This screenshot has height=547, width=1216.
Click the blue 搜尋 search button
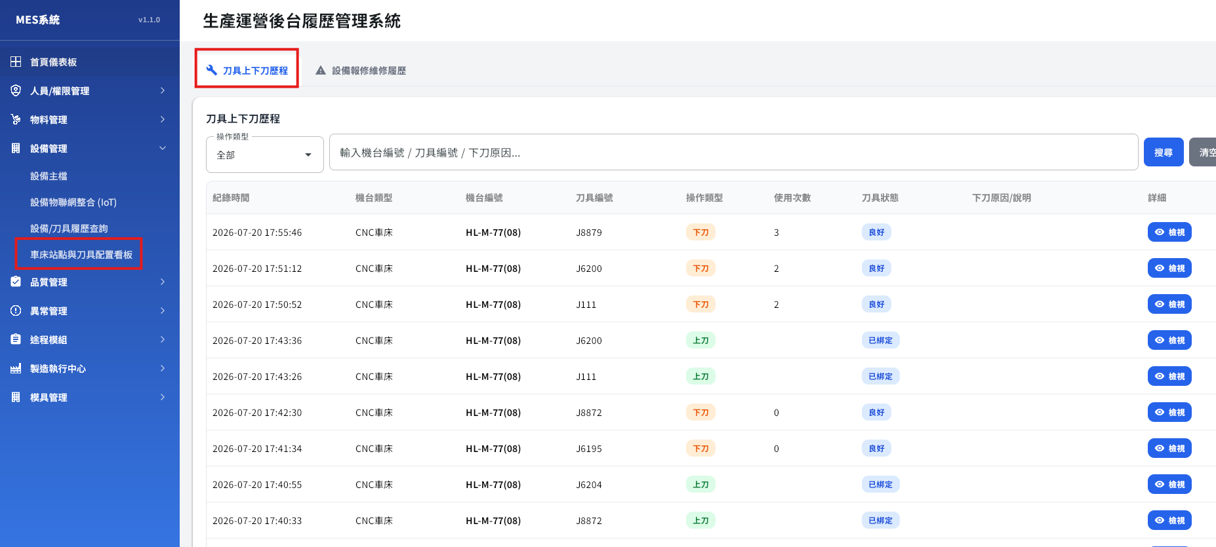(x=1164, y=152)
